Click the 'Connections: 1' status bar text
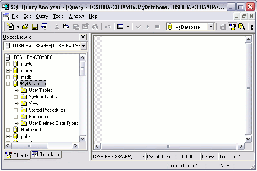 pyautogui.click(x=183, y=166)
